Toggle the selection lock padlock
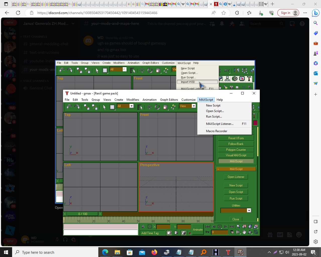Screen dimensions: 321x257 pos(143,227)
